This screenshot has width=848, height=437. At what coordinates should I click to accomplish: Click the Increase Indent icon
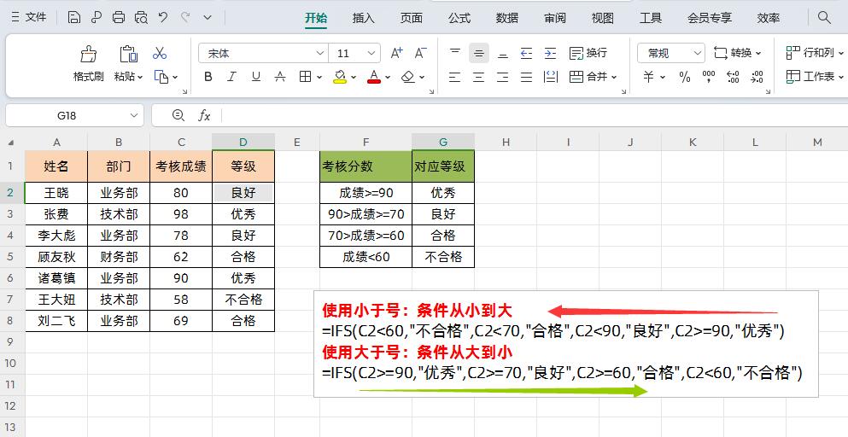point(550,53)
